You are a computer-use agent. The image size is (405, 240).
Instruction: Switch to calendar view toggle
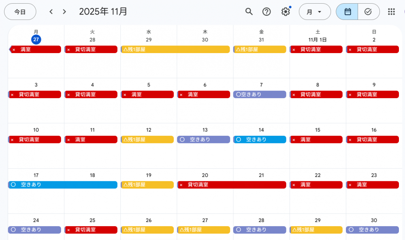tap(347, 12)
